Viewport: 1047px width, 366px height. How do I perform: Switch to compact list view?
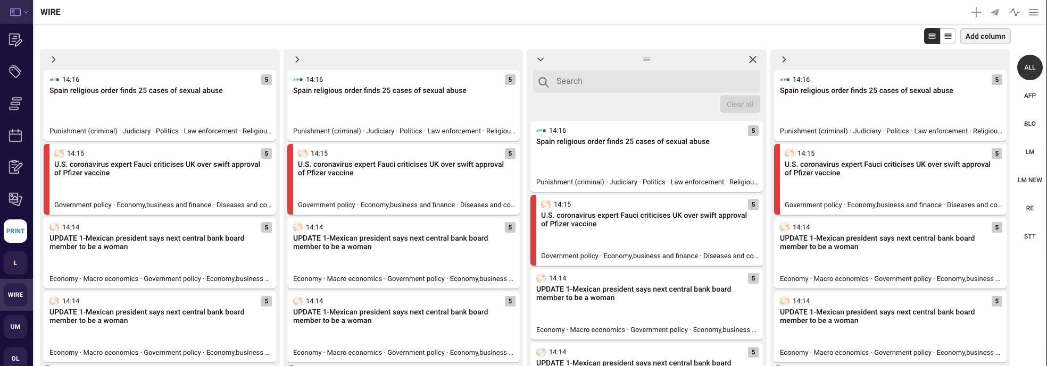point(948,36)
